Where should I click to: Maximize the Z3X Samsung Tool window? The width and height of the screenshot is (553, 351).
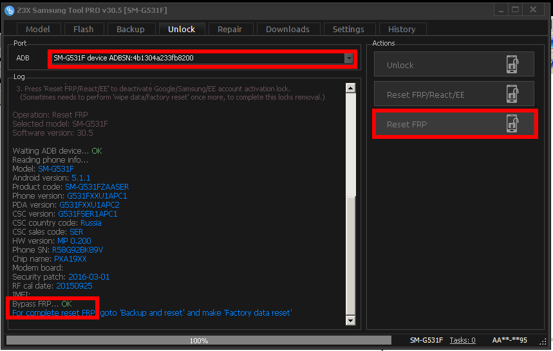515,10
